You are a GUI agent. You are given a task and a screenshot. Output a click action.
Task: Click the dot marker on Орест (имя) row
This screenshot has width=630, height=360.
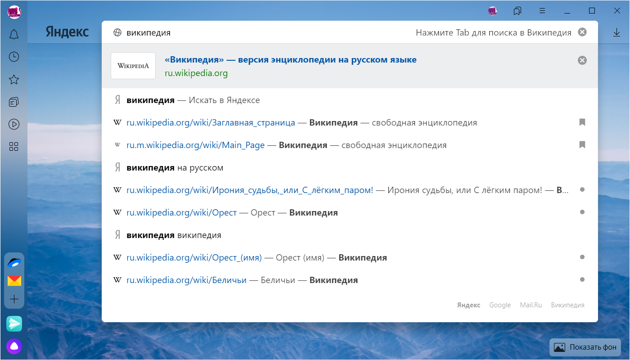tap(582, 257)
